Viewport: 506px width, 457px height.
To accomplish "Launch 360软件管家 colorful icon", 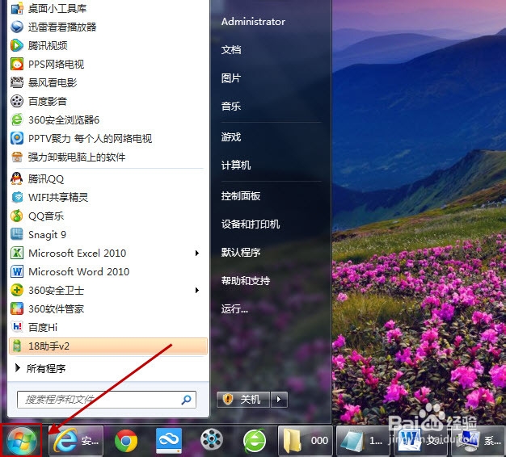I will point(17,308).
